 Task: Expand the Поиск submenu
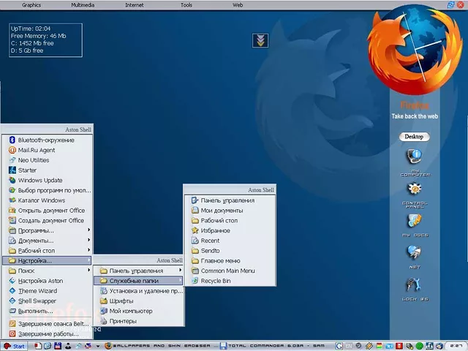click(x=26, y=271)
